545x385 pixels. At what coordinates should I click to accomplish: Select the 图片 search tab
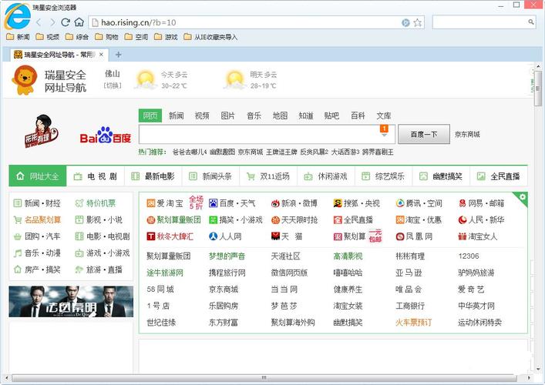[x=228, y=115]
